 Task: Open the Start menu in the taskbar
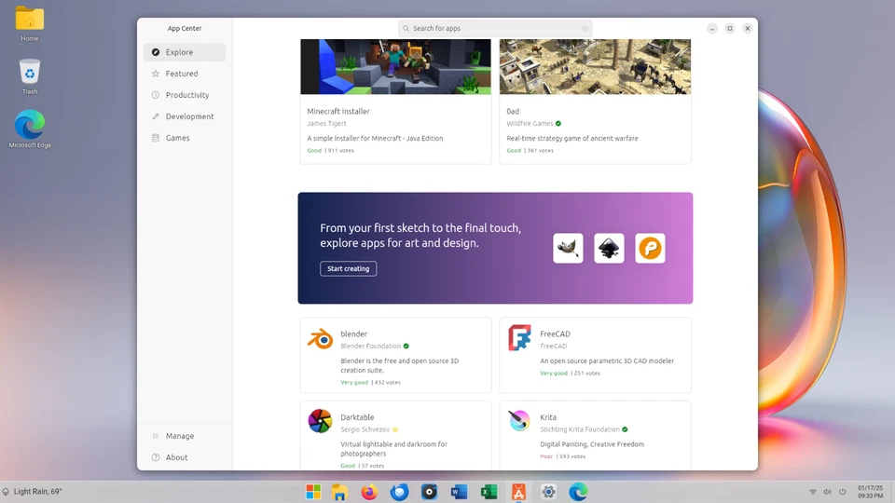click(x=313, y=492)
